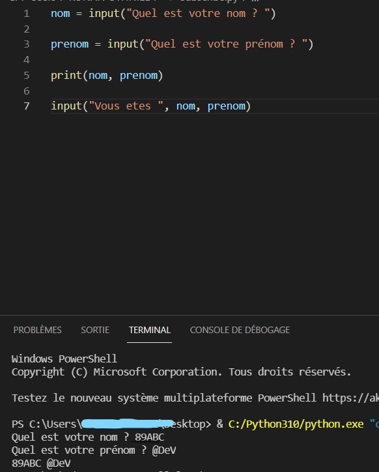Click line number 7 in the gutter
Screen dimensions: 379x472
pyautogui.click(x=27, y=106)
